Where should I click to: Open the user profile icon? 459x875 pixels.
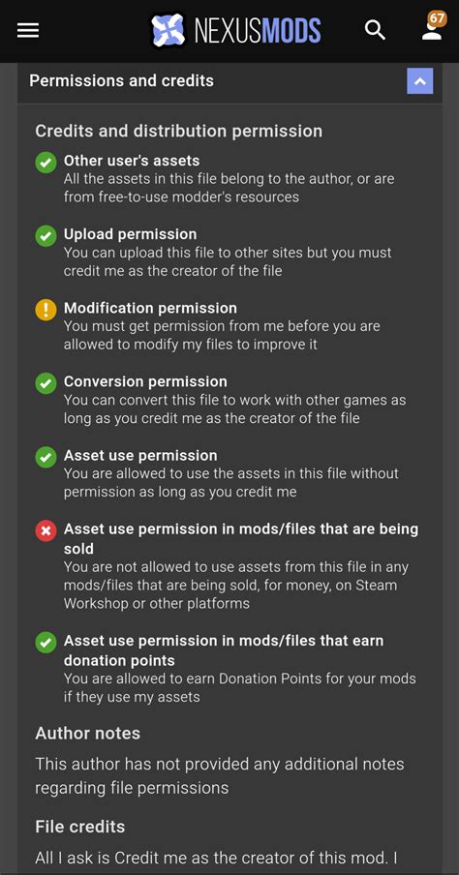(432, 31)
